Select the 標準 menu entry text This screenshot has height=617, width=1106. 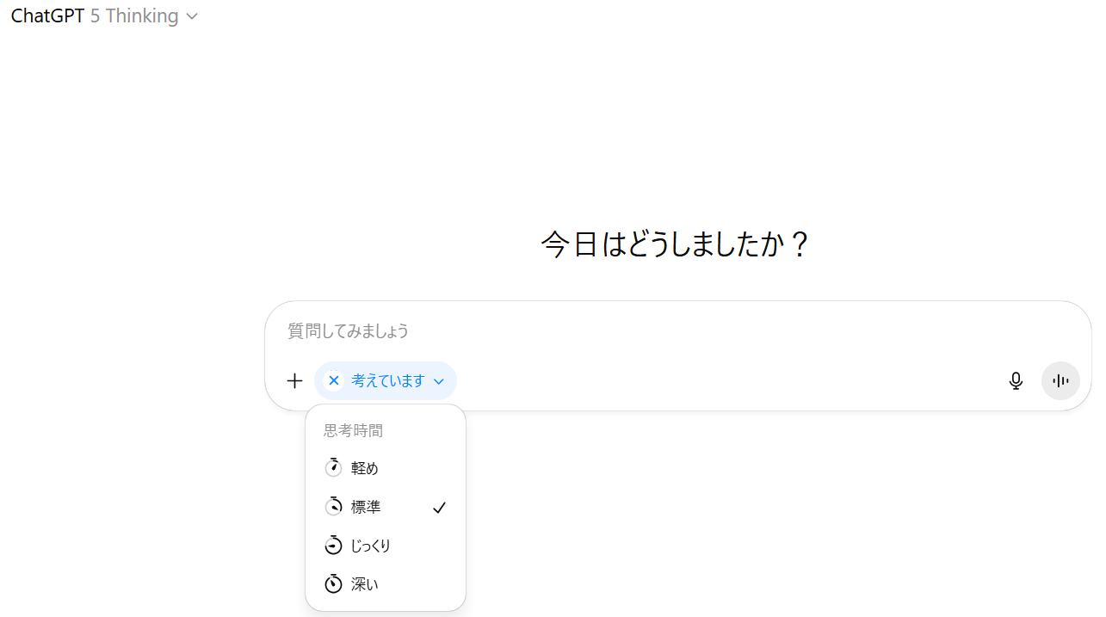pos(366,507)
